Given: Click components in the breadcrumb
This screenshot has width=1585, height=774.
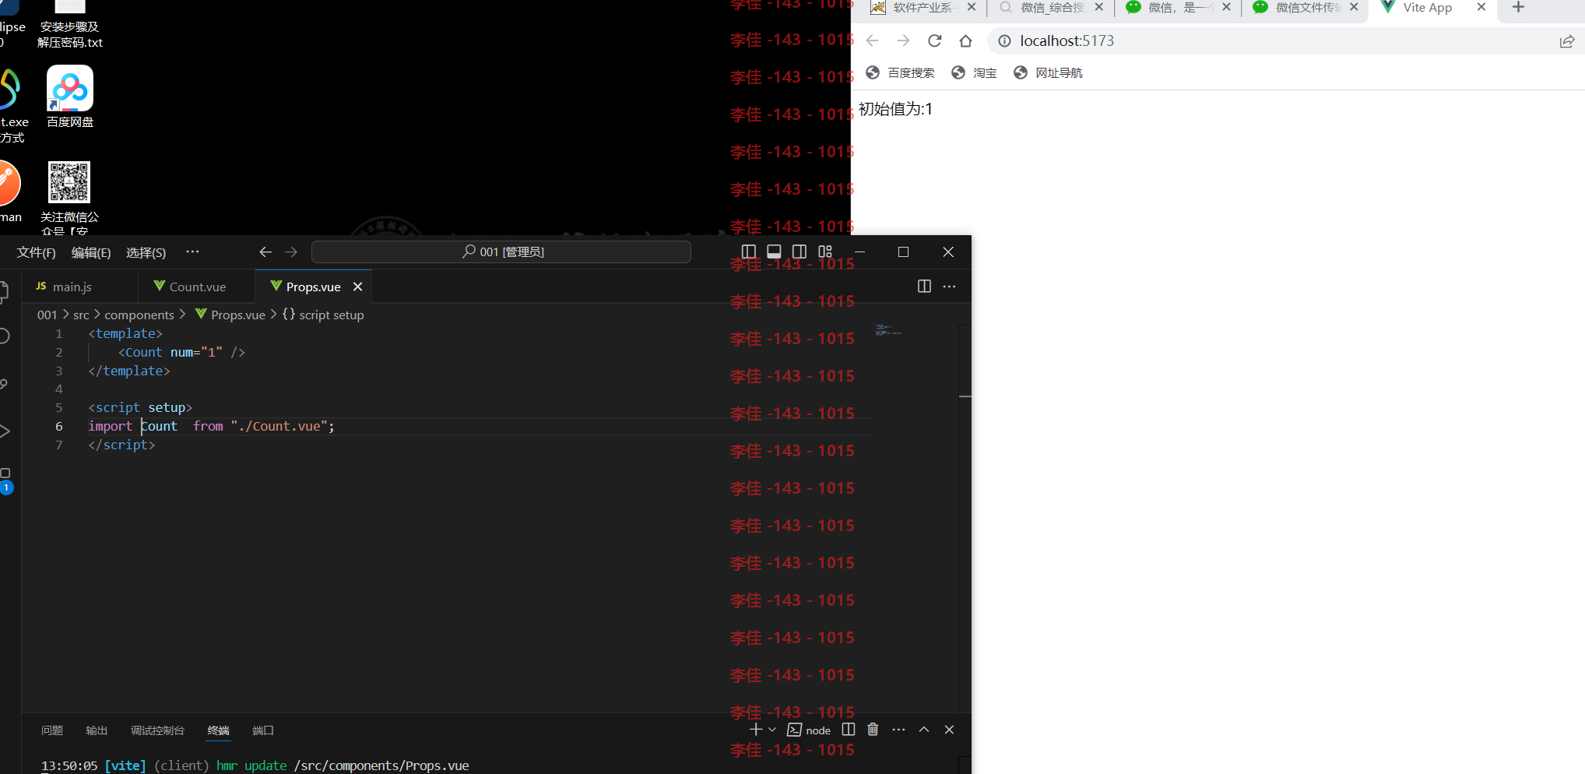Looking at the screenshot, I should click(139, 315).
